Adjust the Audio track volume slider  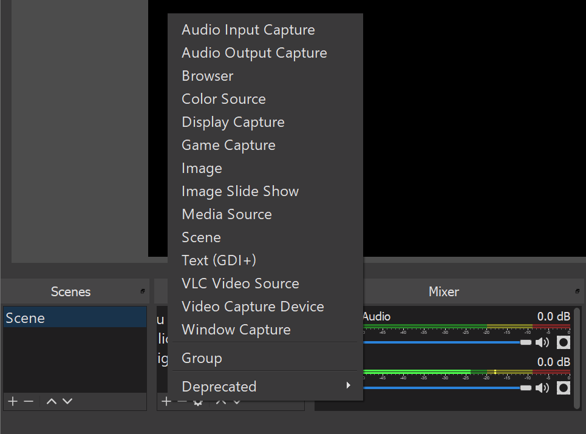pyautogui.click(x=525, y=342)
